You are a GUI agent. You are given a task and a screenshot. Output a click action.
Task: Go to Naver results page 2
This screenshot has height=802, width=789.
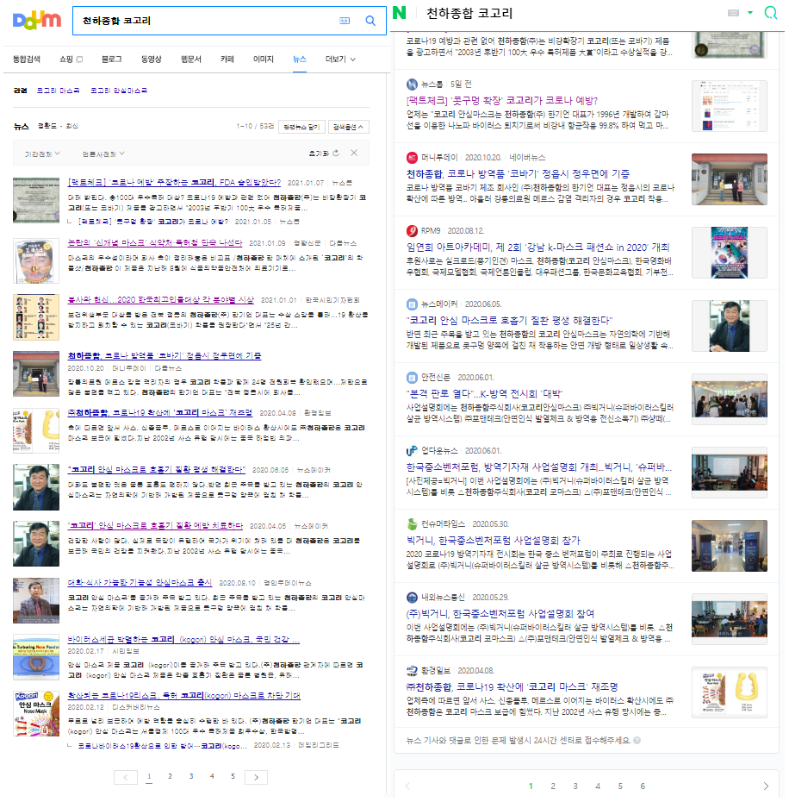553,786
